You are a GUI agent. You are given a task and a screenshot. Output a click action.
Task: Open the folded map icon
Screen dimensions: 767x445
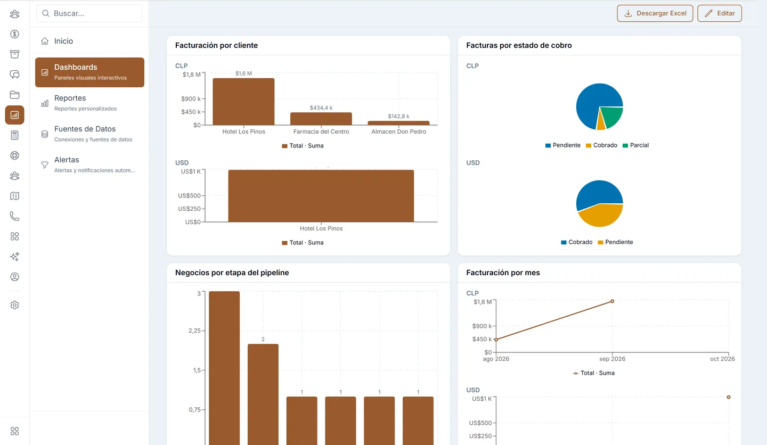pyautogui.click(x=14, y=196)
